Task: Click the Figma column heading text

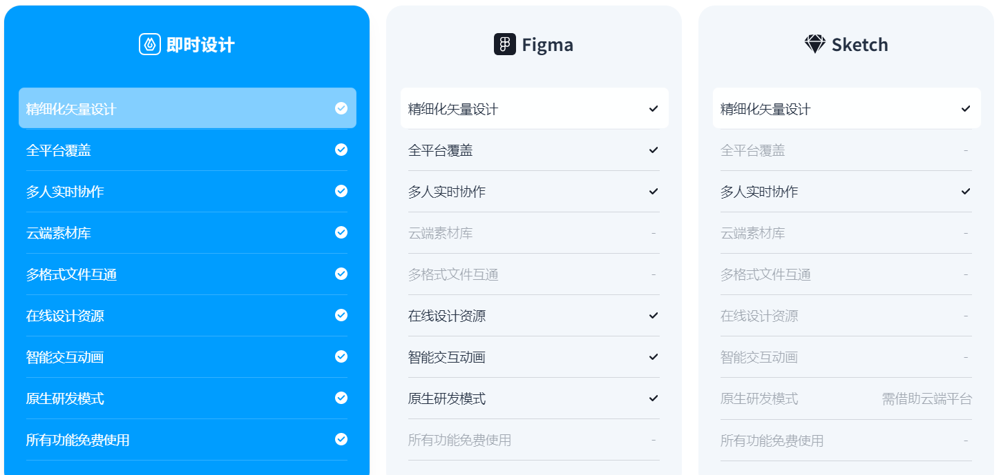Action: pyautogui.click(x=547, y=46)
